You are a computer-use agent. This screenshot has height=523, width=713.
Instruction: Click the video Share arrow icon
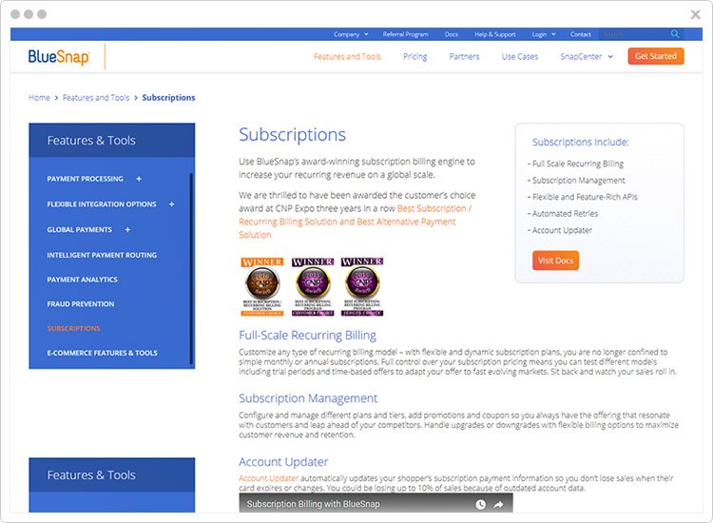click(498, 504)
